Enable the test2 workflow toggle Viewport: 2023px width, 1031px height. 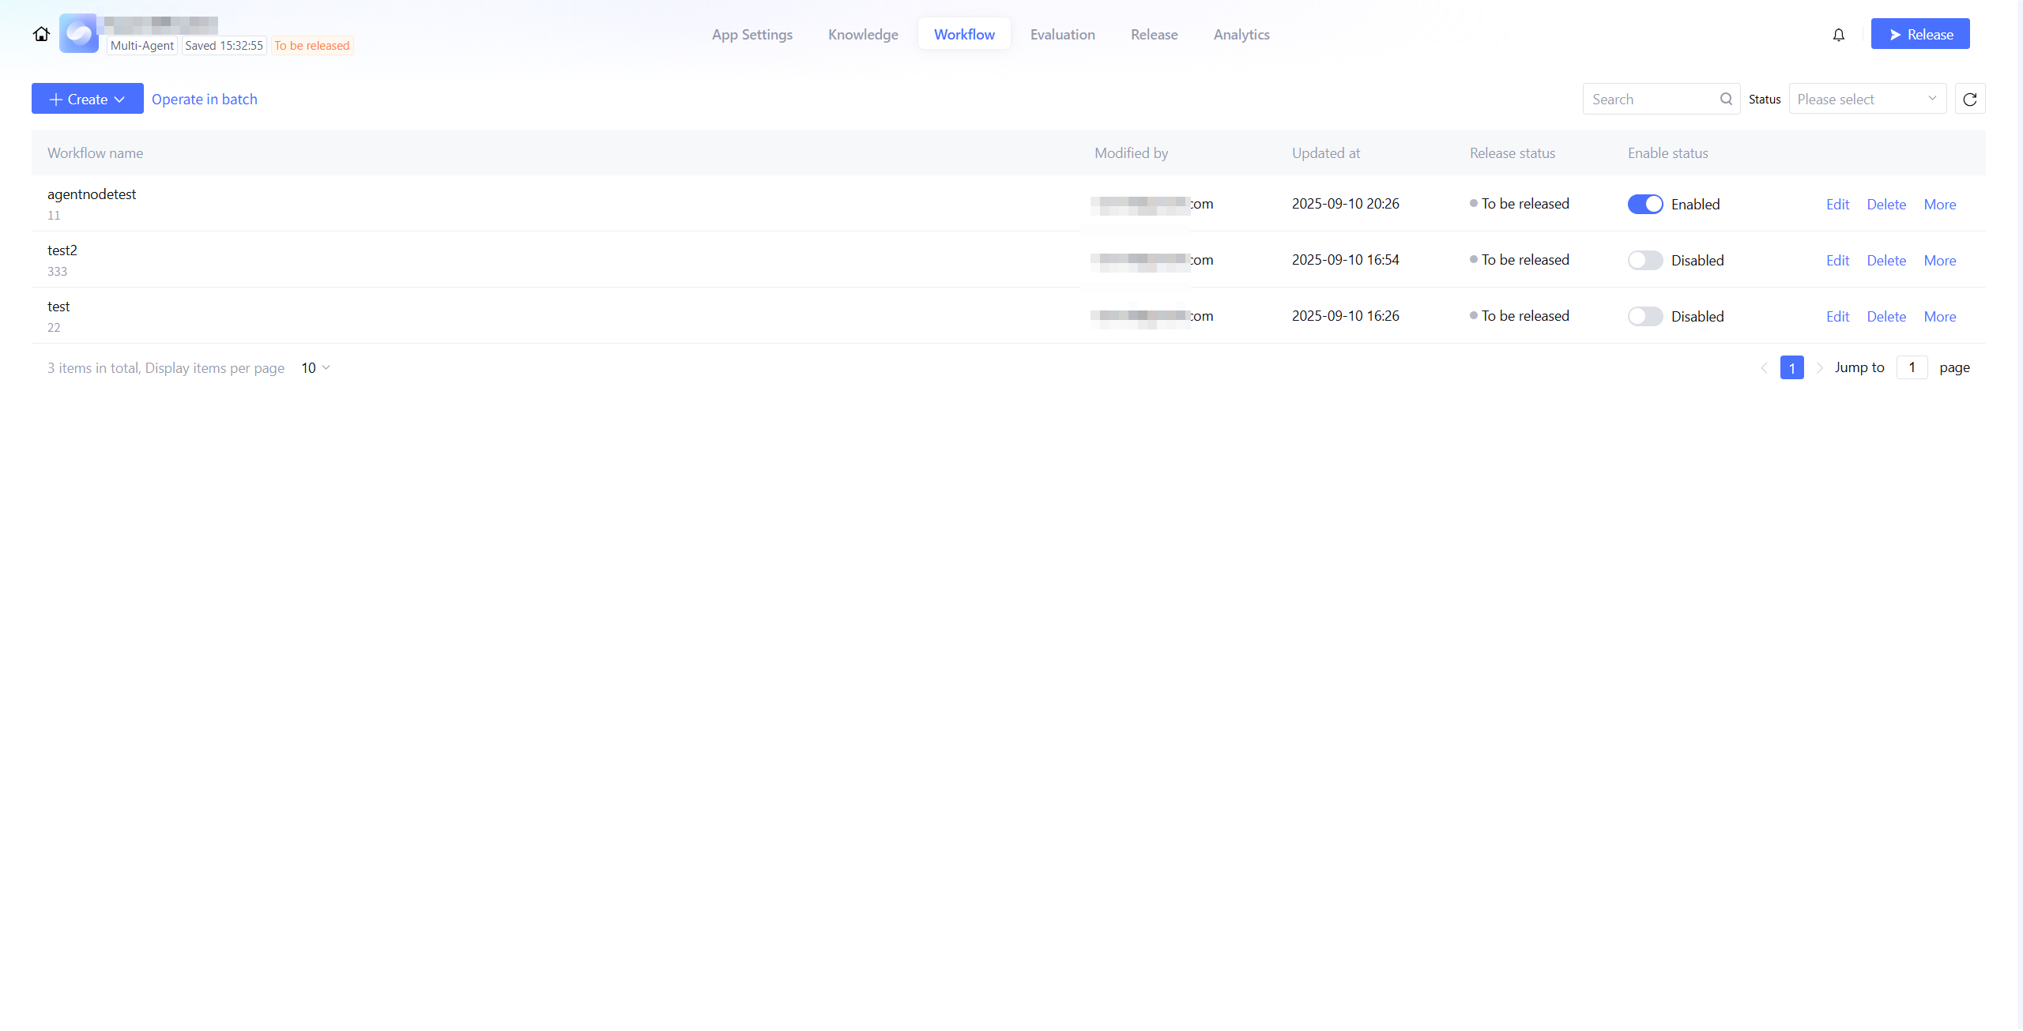(x=1645, y=261)
